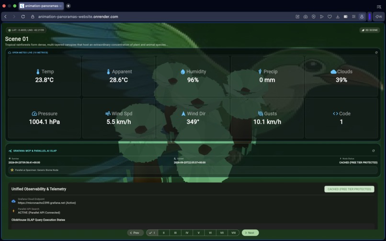The height and width of the screenshot is (241, 386).
Task: Select scene III in the pager
Action: (x=175, y=233)
